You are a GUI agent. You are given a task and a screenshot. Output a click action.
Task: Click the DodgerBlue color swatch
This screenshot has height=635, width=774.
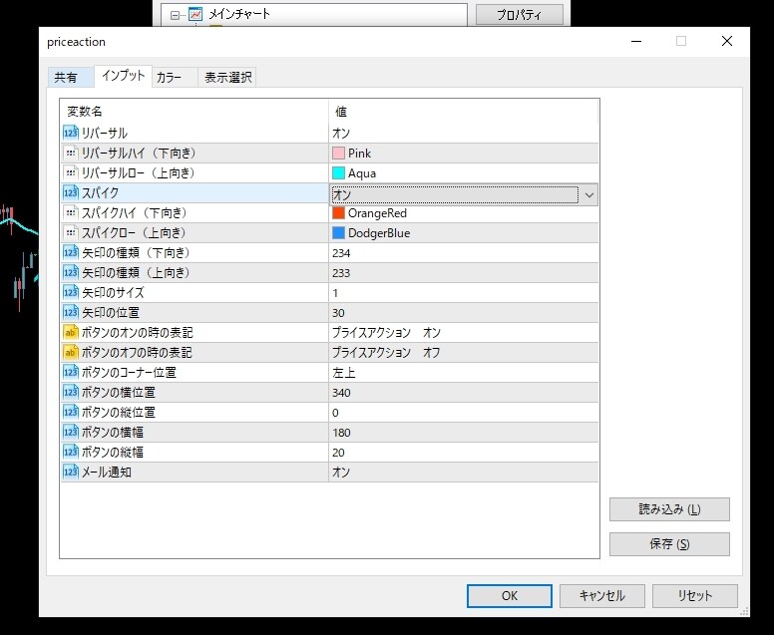(339, 233)
